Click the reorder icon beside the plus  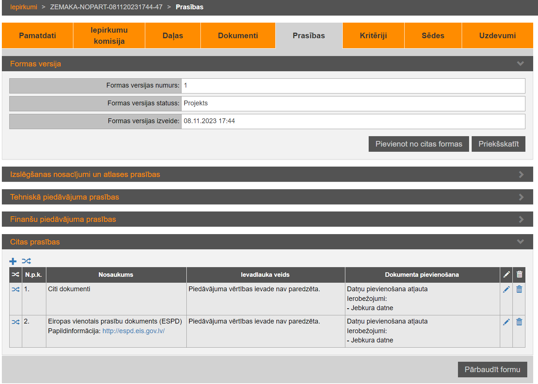[26, 261]
